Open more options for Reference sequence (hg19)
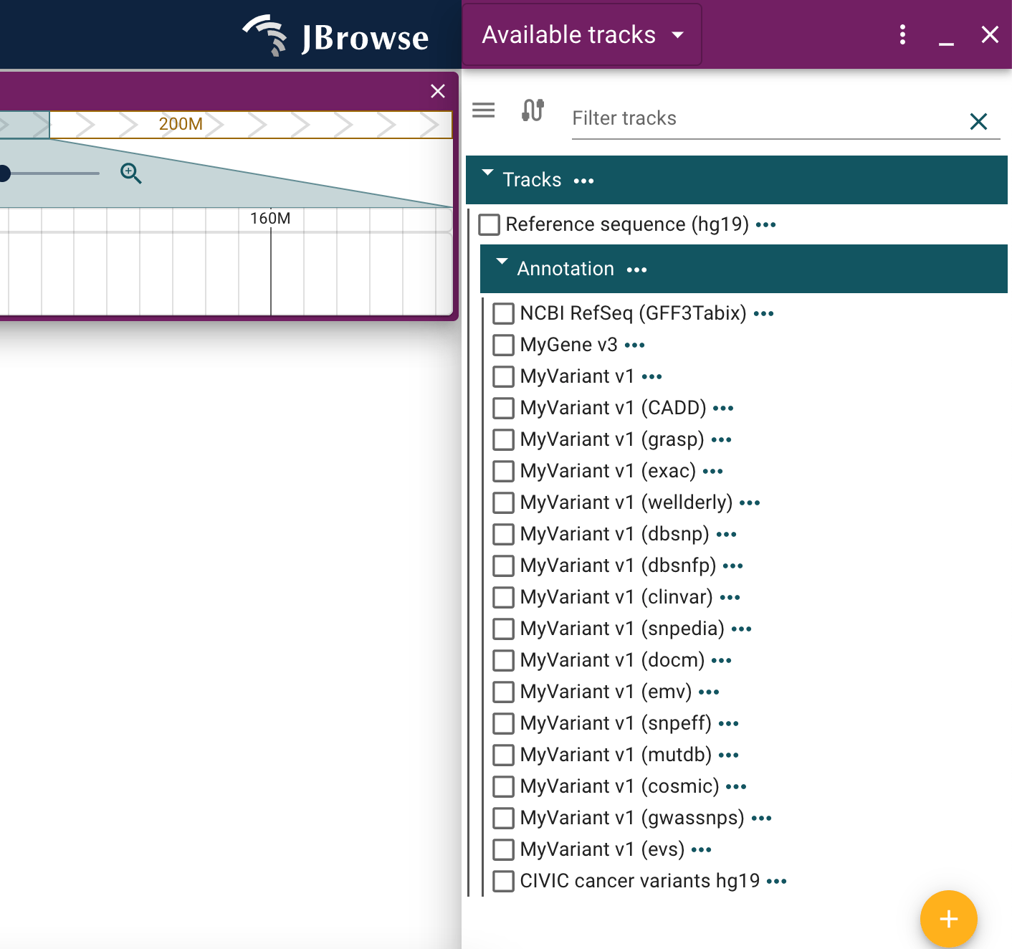This screenshot has width=1012, height=949. click(x=765, y=225)
